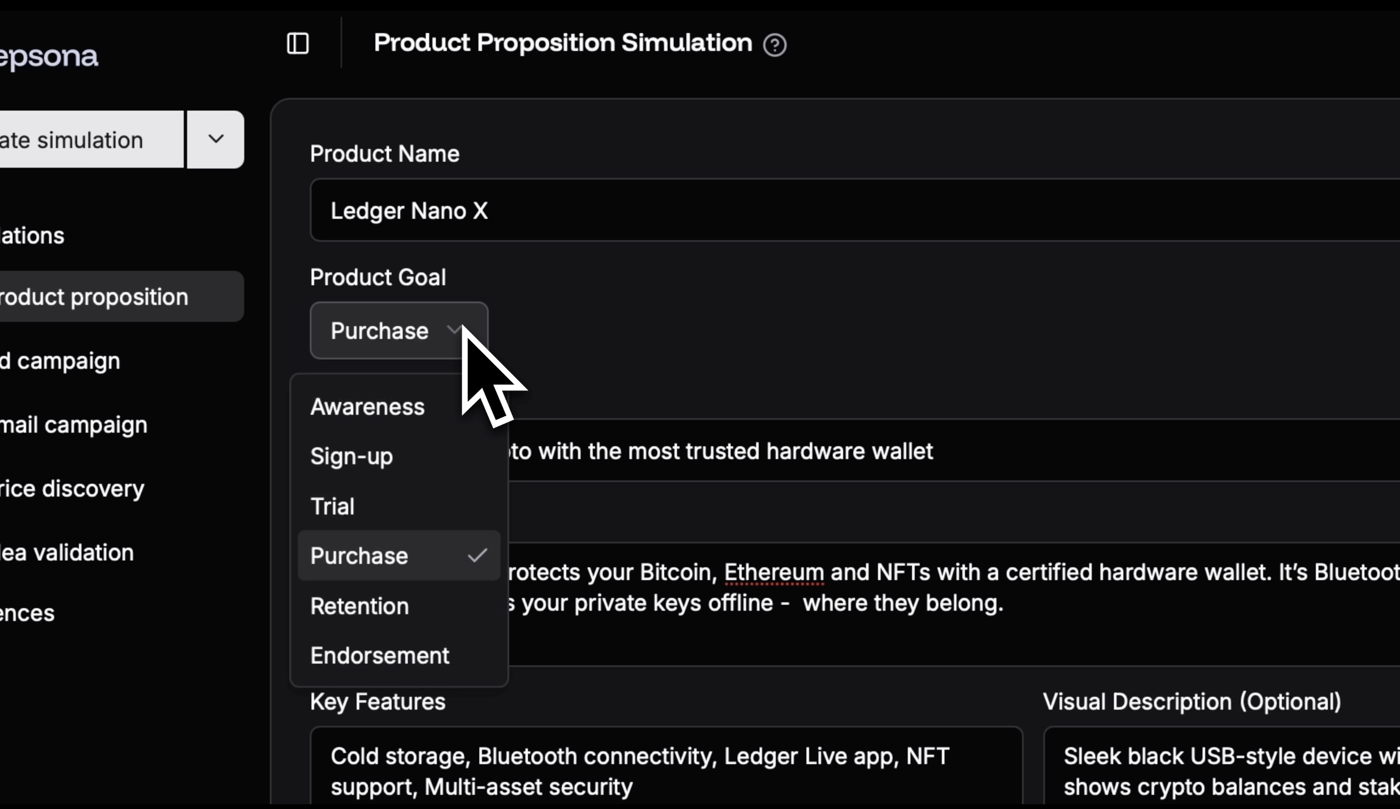Expand the Product Goal Purchase dropdown
1400x809 pixels.
[x=398, y=331]
